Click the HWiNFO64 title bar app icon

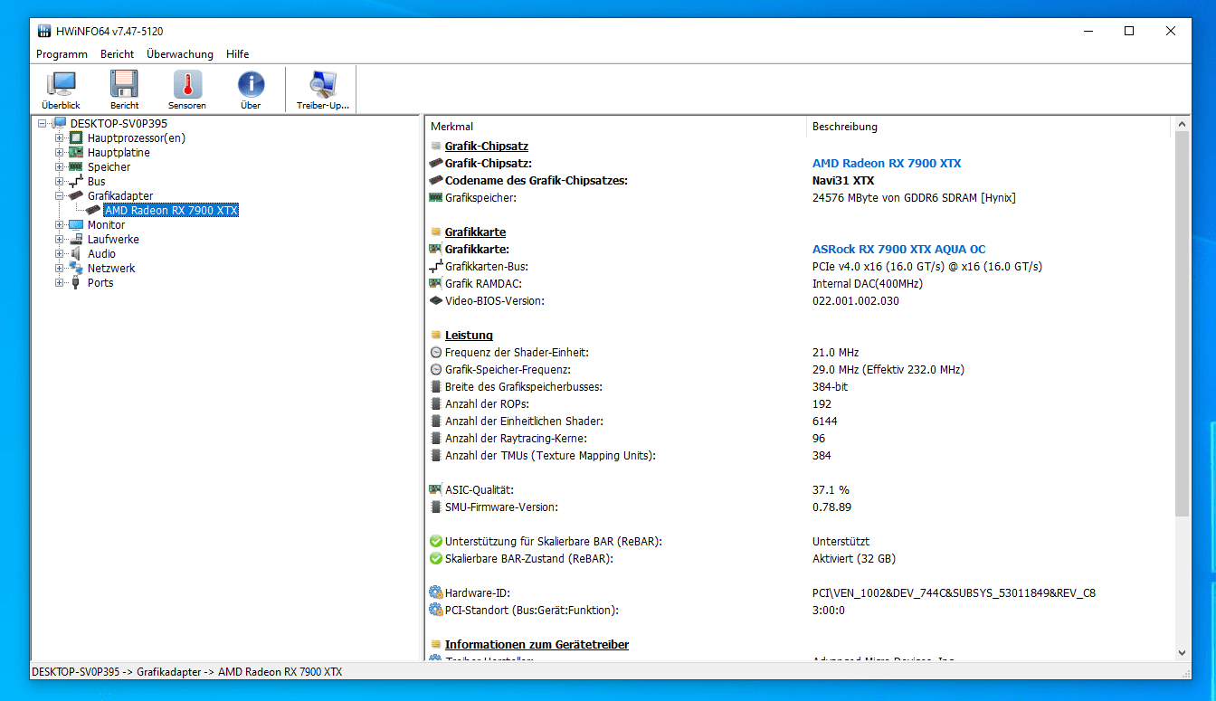[x=44, y=31]
